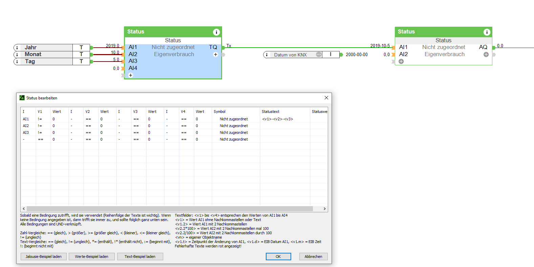The height and width of the screenshot is (267, 534).
Task: Add output via plus below AQ
Action: [486, 54]
